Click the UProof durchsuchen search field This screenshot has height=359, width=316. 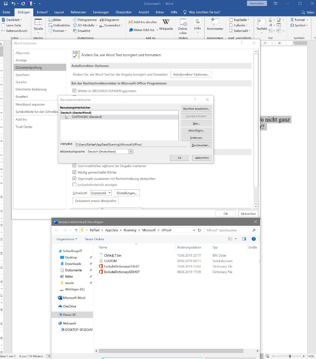pos(230,230)
